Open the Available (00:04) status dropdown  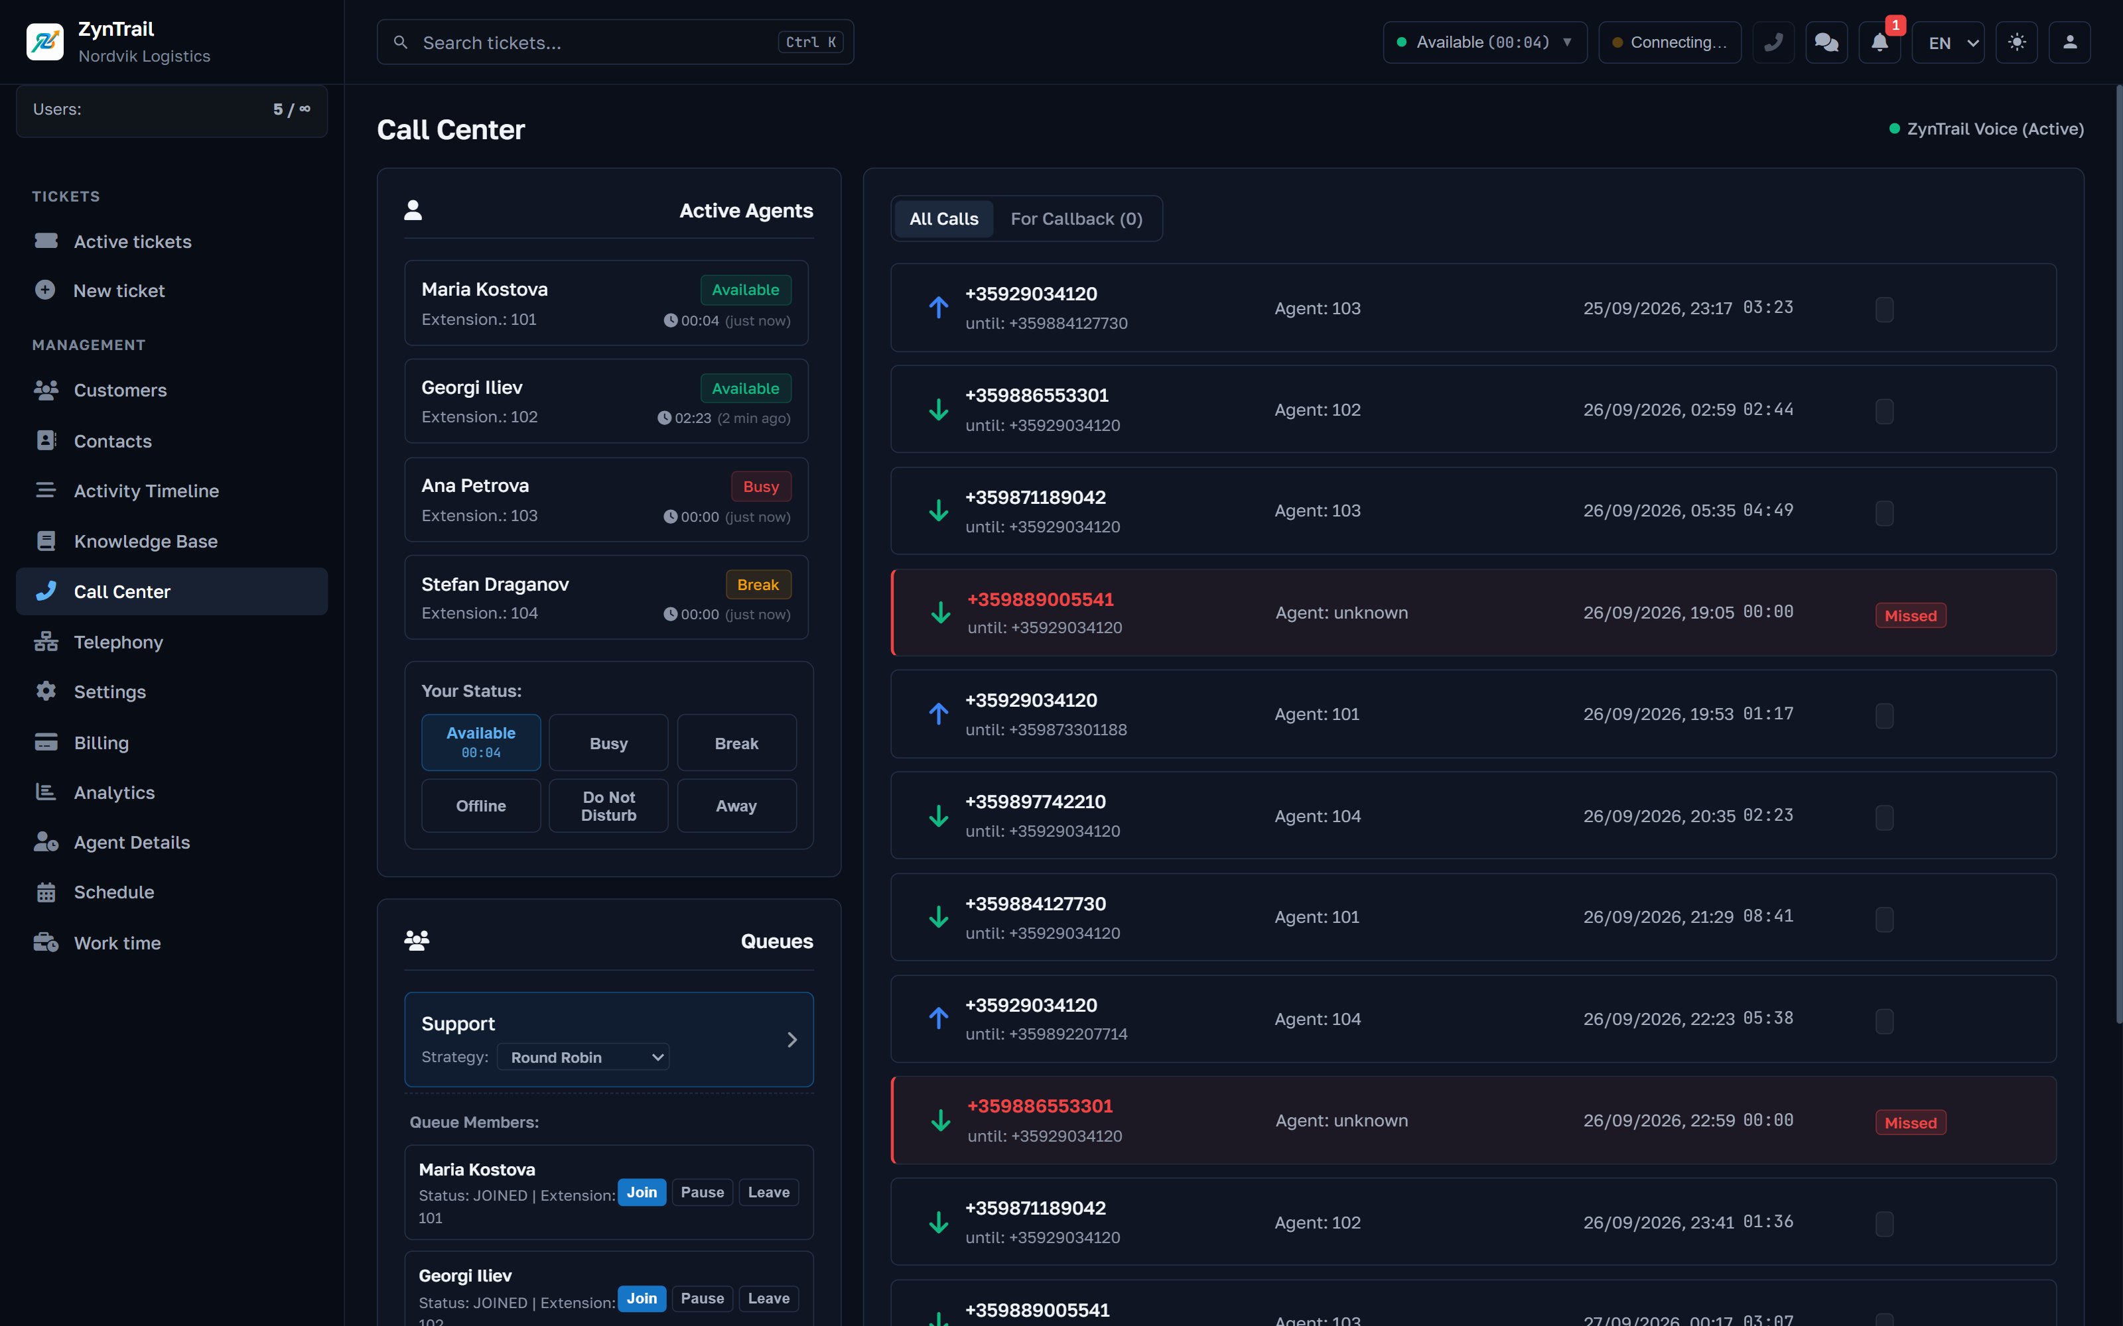pyautogui.click(x=1485, y=42)
